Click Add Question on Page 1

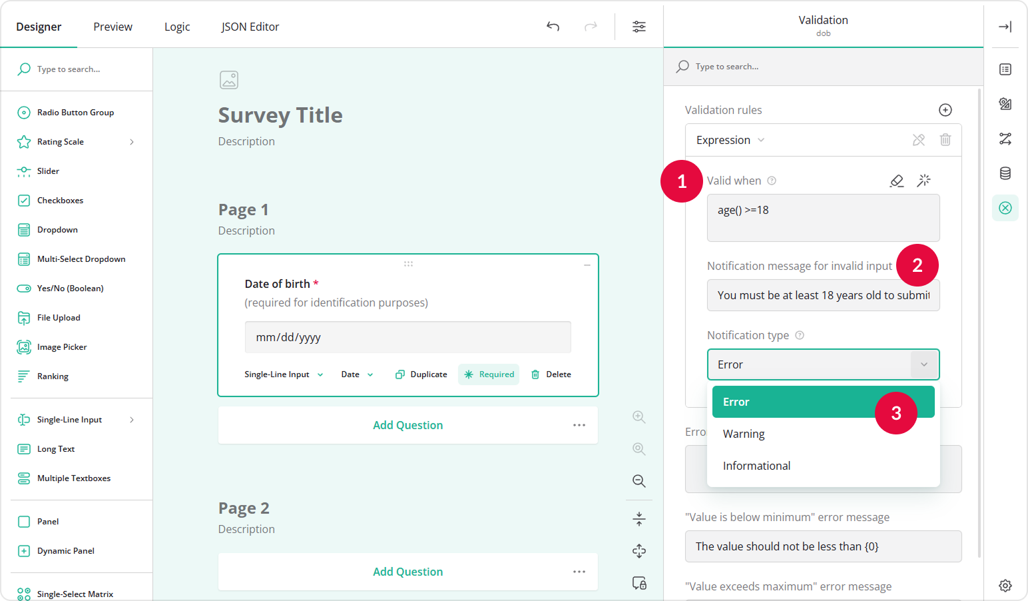(407, 424)
